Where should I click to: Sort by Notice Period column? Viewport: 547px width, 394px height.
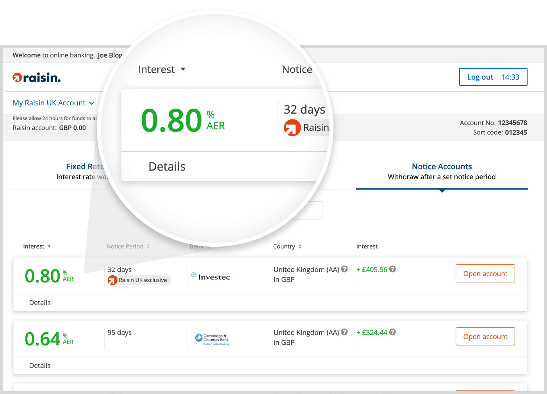[128, 246]
